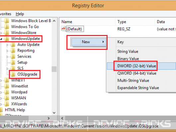Sort values by Data column header
Viewport: 176px width, 132px height.
(165, 22)
